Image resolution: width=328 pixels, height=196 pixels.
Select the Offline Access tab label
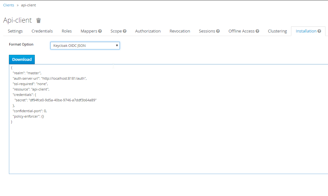pos(241,31)
